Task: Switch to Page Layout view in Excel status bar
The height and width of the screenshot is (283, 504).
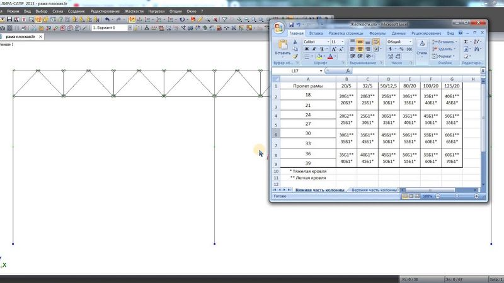Action: pos(411,196)
